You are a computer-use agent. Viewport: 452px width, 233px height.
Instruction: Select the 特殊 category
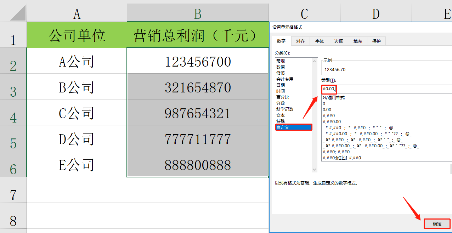294,121
